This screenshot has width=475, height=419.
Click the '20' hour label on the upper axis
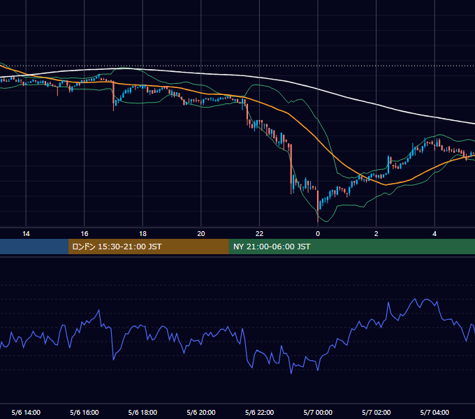[x=201, y=234]
